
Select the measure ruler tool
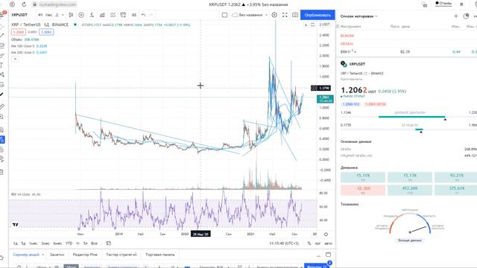point(1,106)
